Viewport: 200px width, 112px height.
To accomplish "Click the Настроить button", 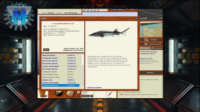I will (x=85, y=96).
